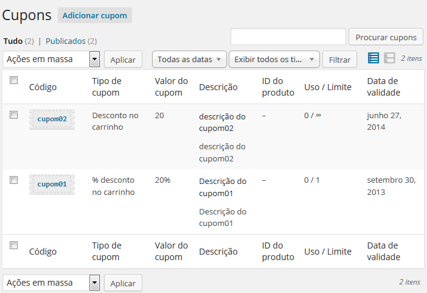Open bottom Ações em massa dropdown
This screenshot has height=293, width=427.
point(52,283)
